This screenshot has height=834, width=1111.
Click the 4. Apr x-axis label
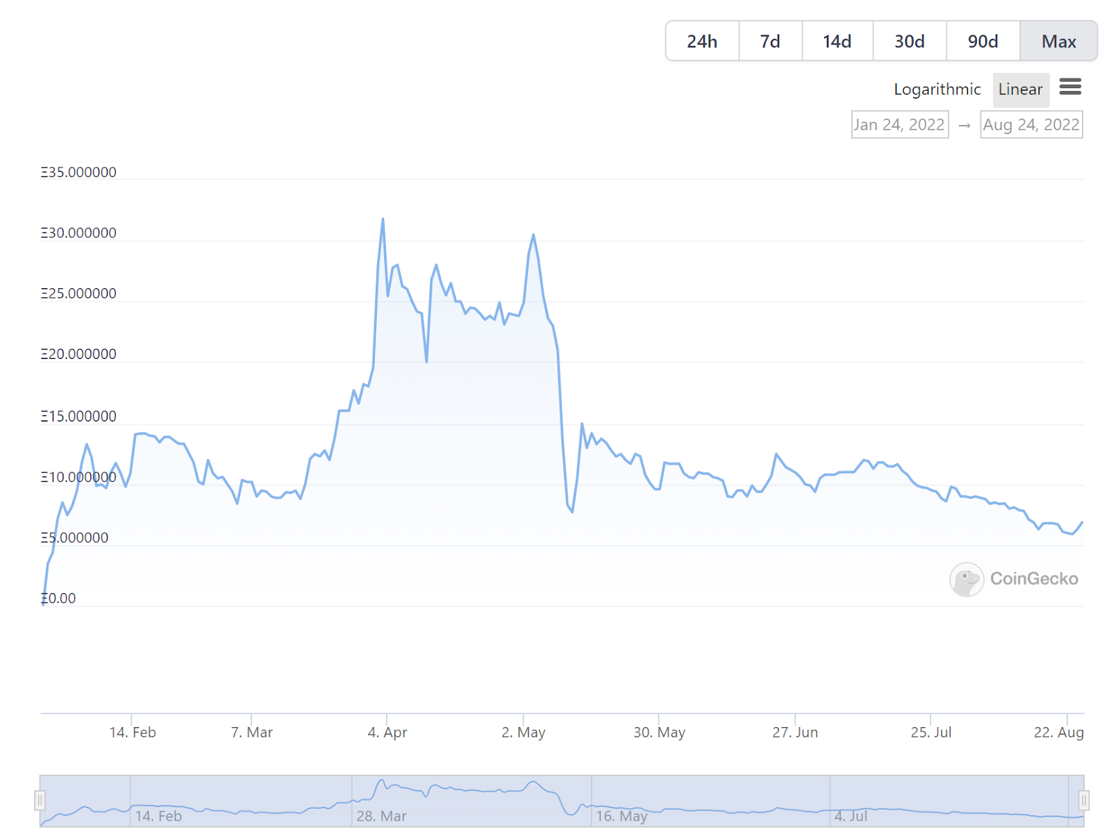tap(387, 733)
